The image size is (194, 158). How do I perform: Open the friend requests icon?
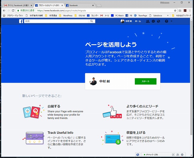pos(148,21)
